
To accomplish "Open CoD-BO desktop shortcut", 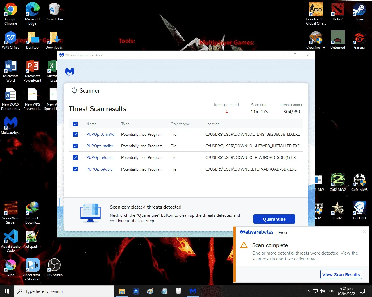I will (x=359, y=211).
